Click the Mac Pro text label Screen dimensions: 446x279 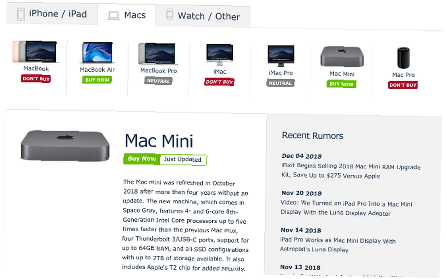(x=403, y=75)
